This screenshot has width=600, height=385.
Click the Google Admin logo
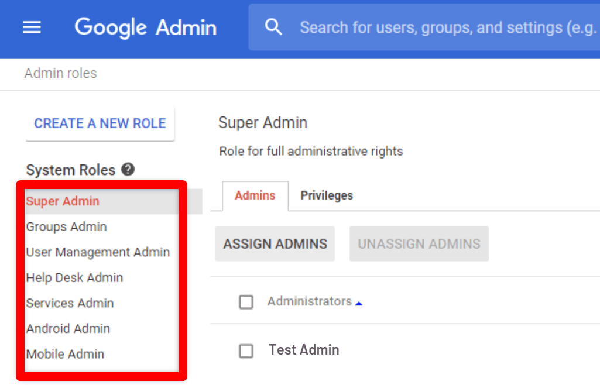(x=145, y=27)
